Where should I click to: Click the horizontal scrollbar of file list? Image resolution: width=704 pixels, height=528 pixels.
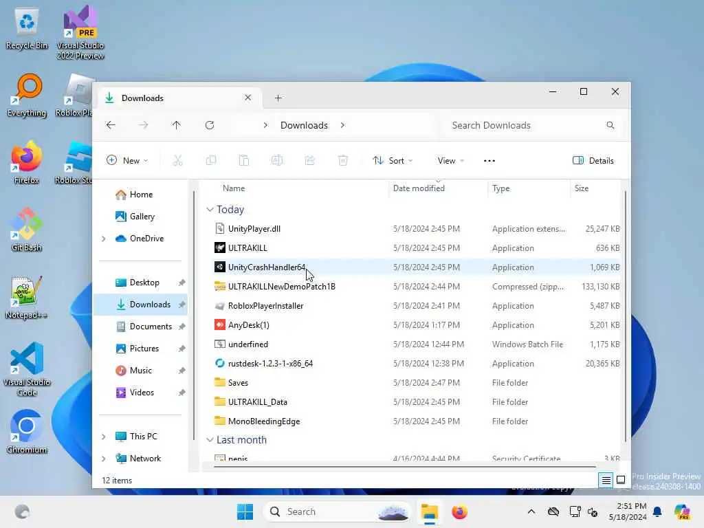(x=404, y=467)
